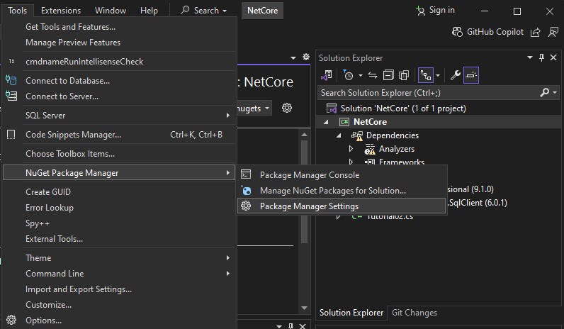Toggle Show All Files in Solution Explorer
Screen dimensions: 564x329
click(x=404, y=75)
